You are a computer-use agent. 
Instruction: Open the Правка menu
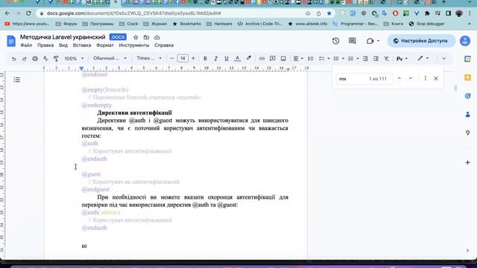coord(45,45)
